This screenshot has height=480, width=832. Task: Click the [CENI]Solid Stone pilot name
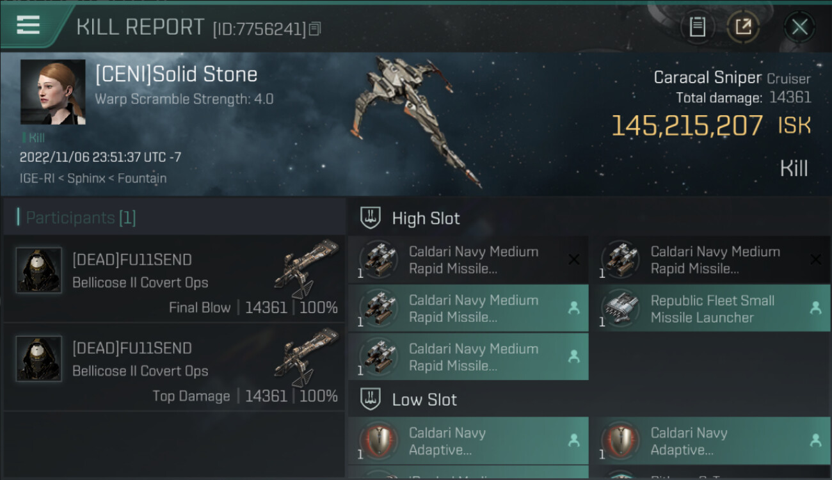click(x=176, y=74)
